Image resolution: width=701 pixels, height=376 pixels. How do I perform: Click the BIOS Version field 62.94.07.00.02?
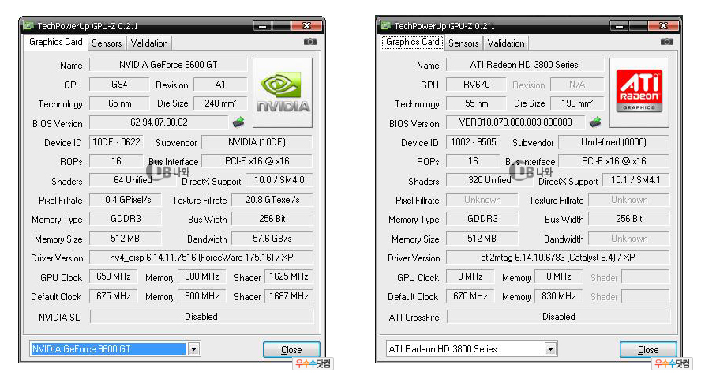159,122
